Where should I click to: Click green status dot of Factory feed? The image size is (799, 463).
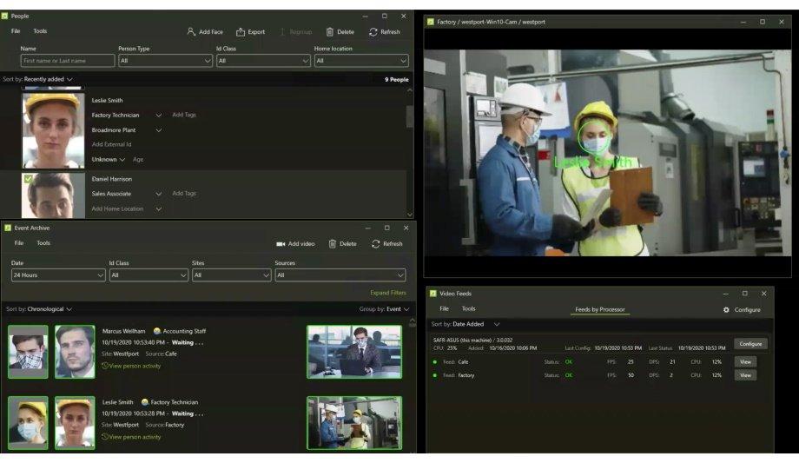click(434, 375)
